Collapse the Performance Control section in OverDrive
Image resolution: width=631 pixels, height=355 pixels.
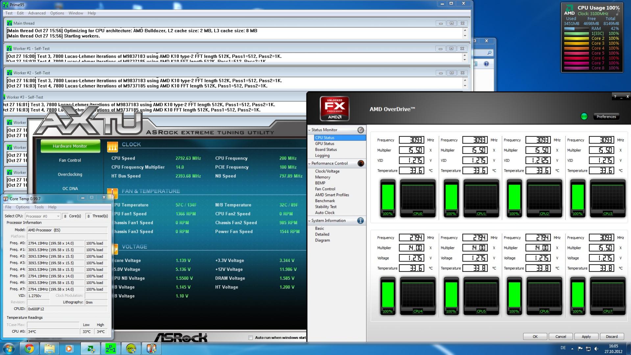coord(309,164)
